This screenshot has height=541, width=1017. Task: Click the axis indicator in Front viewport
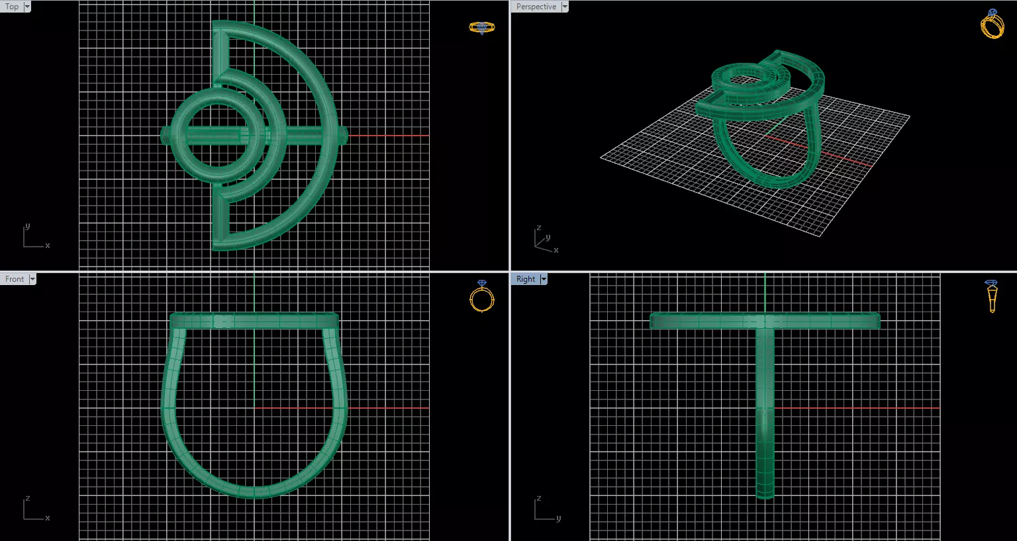tap(36, 509)
